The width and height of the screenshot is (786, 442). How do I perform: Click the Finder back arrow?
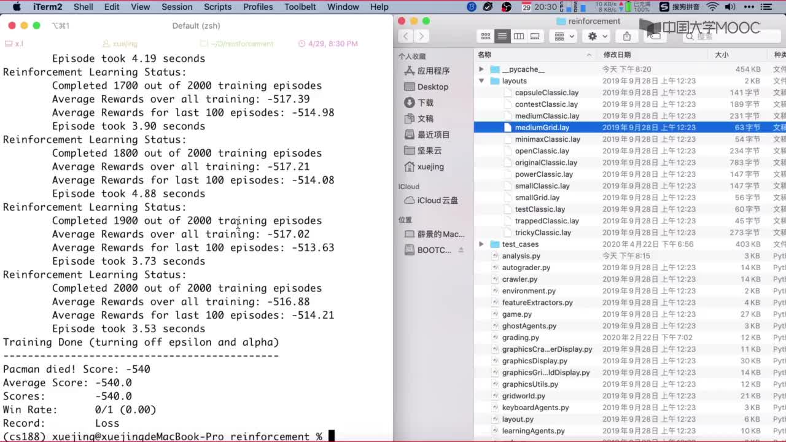pos(405,36)
